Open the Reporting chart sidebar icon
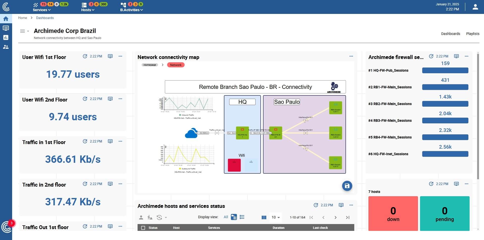Viewport: 484px width, 240px height. pyautogui.click(x=6, y=37)
